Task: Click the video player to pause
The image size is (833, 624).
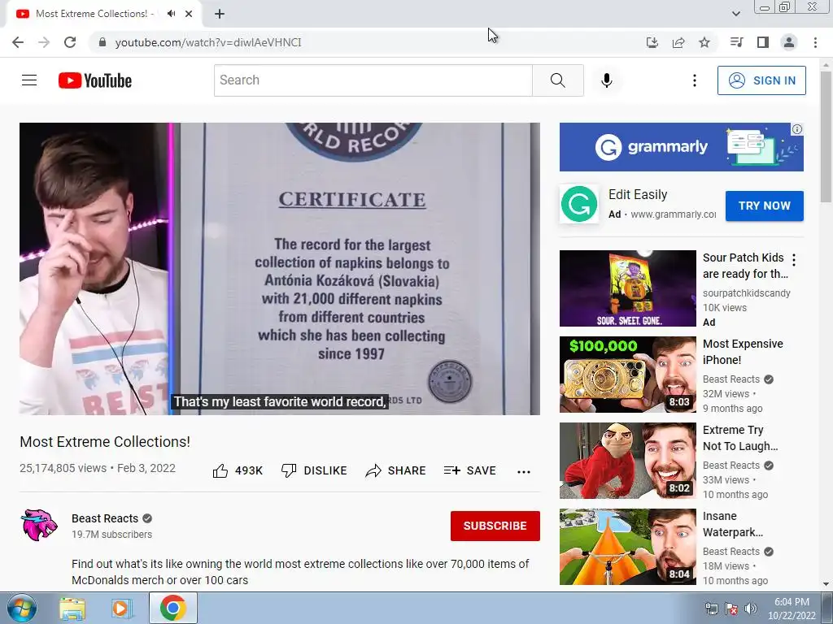Action: click(x=280, y=268)
